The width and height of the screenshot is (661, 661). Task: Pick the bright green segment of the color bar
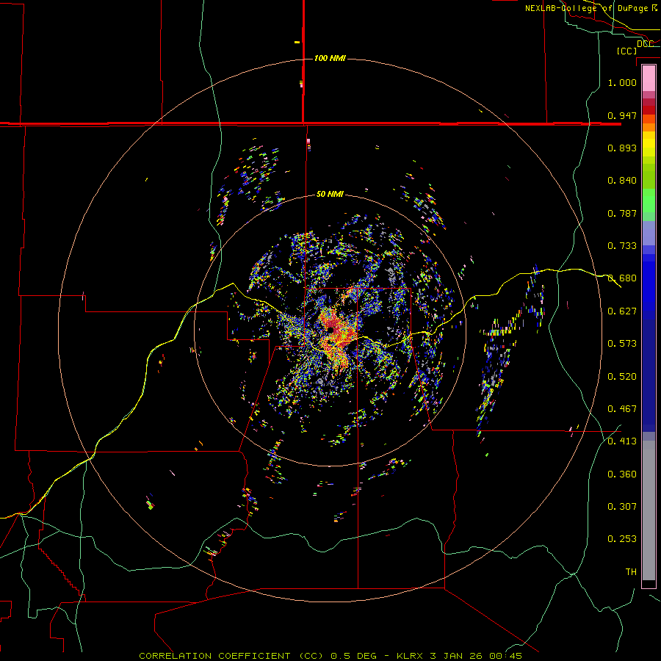[x=649, y=201]
